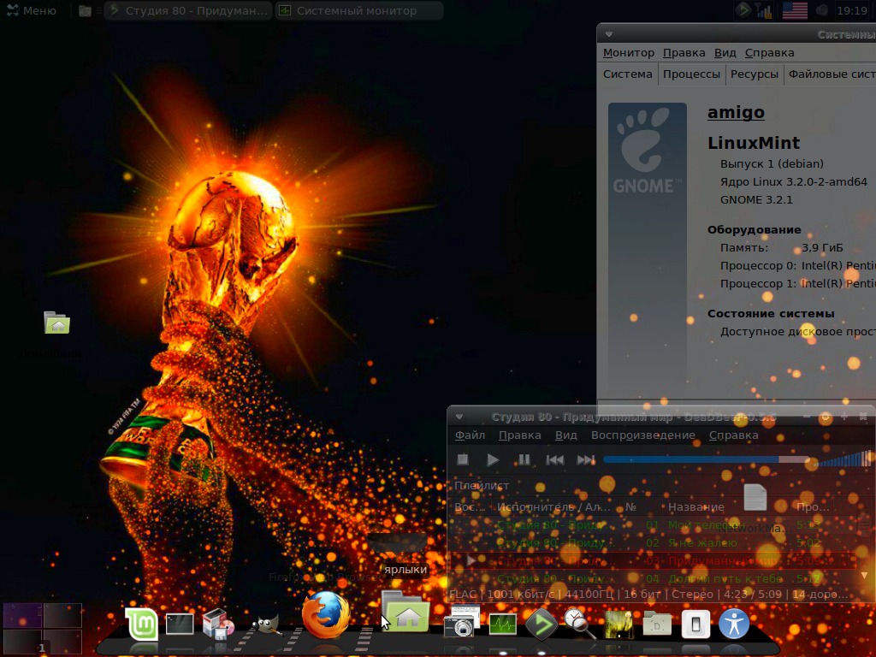Open the Воспроизведение menu in DeaDBeeF

(643, 435)
